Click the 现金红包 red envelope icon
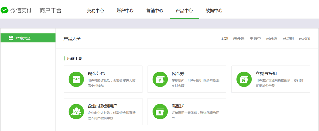Viewport: 319px width, 131px height. (x=76, y=79)
